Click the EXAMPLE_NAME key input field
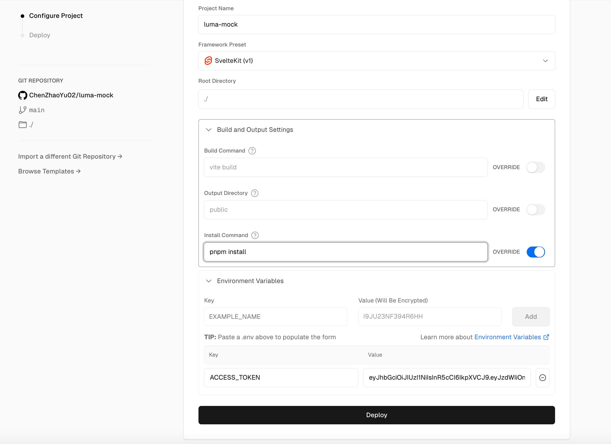 tap(276, 317)
